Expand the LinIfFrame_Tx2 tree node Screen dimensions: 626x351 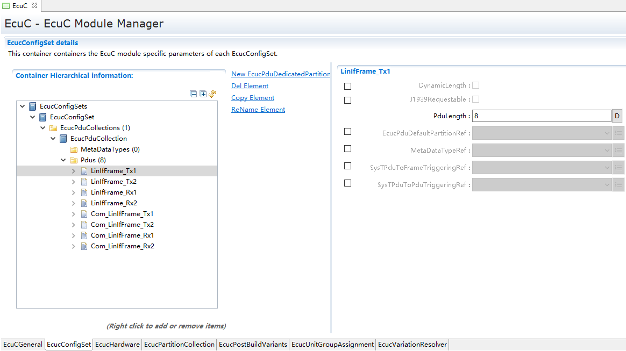74,182
